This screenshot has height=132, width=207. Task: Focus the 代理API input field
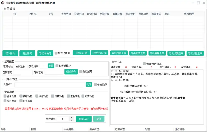click(50, 85)
